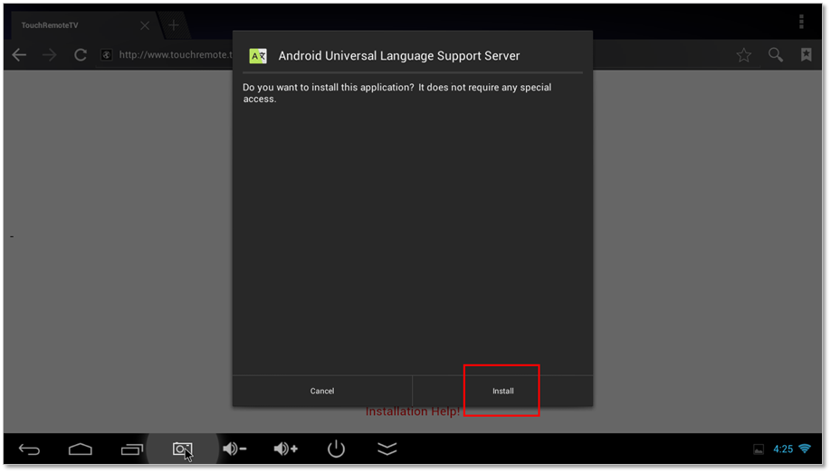Image resolution: width=831 pixels, height=473 pixels.
Task: Lower volume with the speaker minus icon
Action: pos(234,449)
